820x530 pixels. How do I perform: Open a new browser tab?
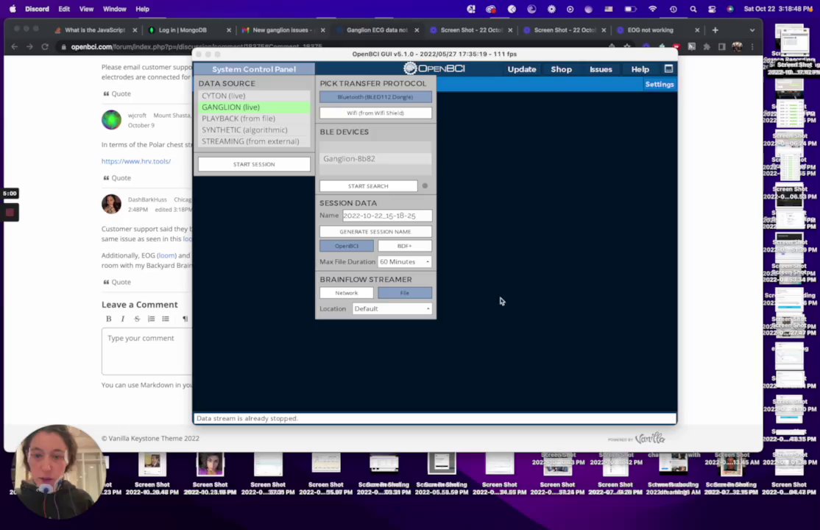(x=715, y=30)
